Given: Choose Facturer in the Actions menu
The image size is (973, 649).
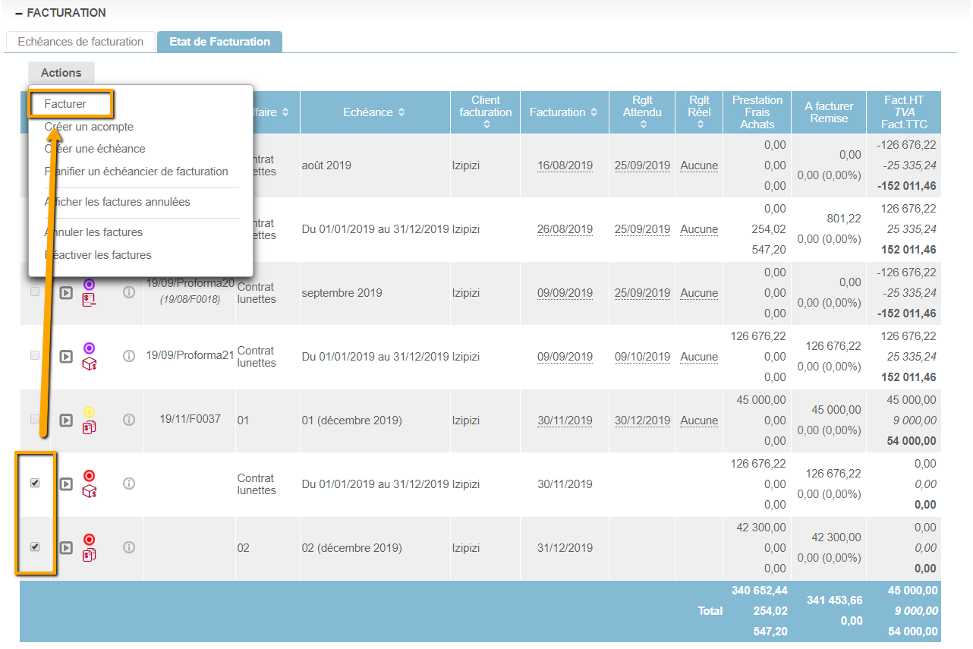Looking at the screenshot, I should 66,104.
